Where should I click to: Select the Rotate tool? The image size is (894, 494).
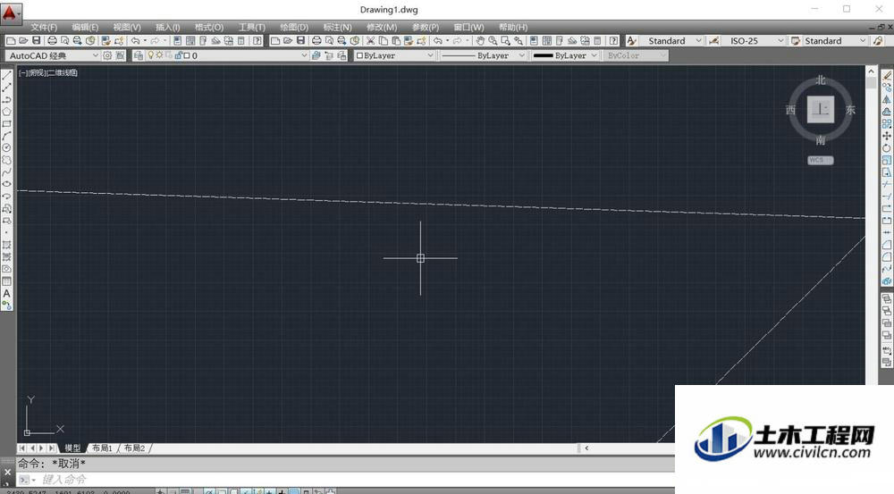click(x=887, y=147)
